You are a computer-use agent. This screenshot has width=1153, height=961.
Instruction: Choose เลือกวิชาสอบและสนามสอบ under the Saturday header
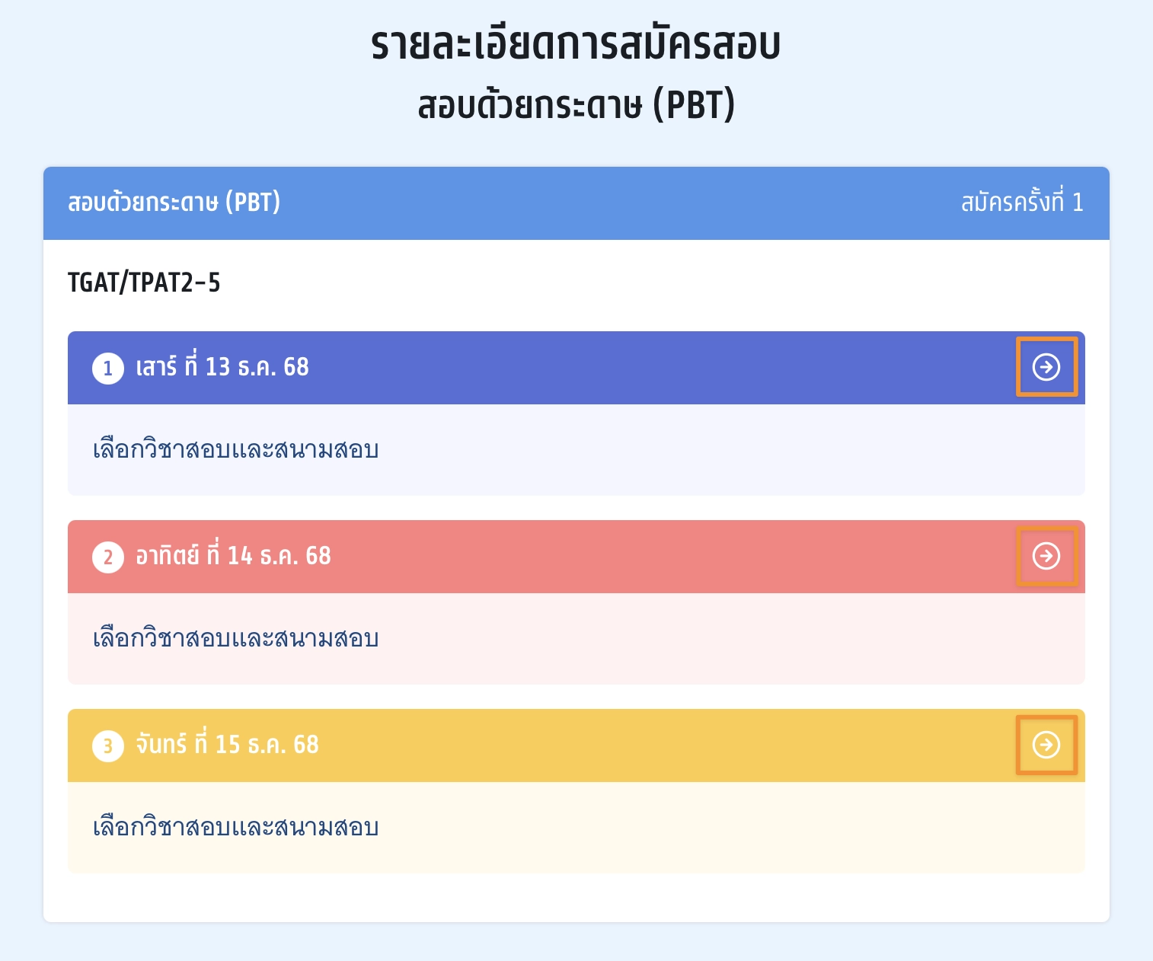pyautogui.click(x=235, y=450)
